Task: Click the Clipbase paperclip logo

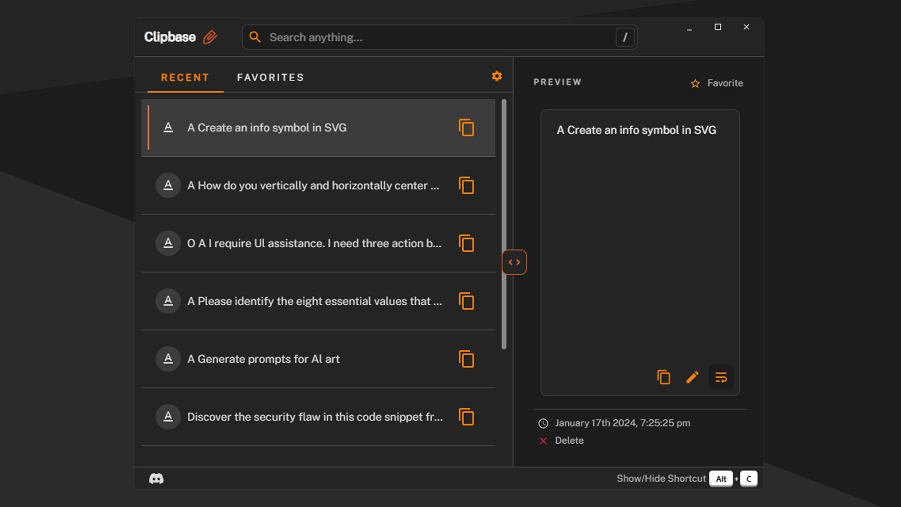Action: [210, 37]
